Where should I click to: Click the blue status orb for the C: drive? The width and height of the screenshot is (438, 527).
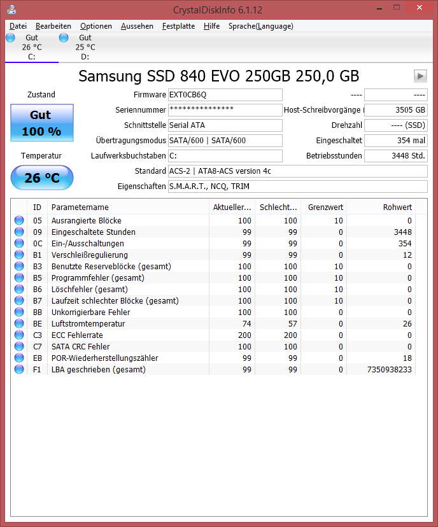click(x=10, y=38)
